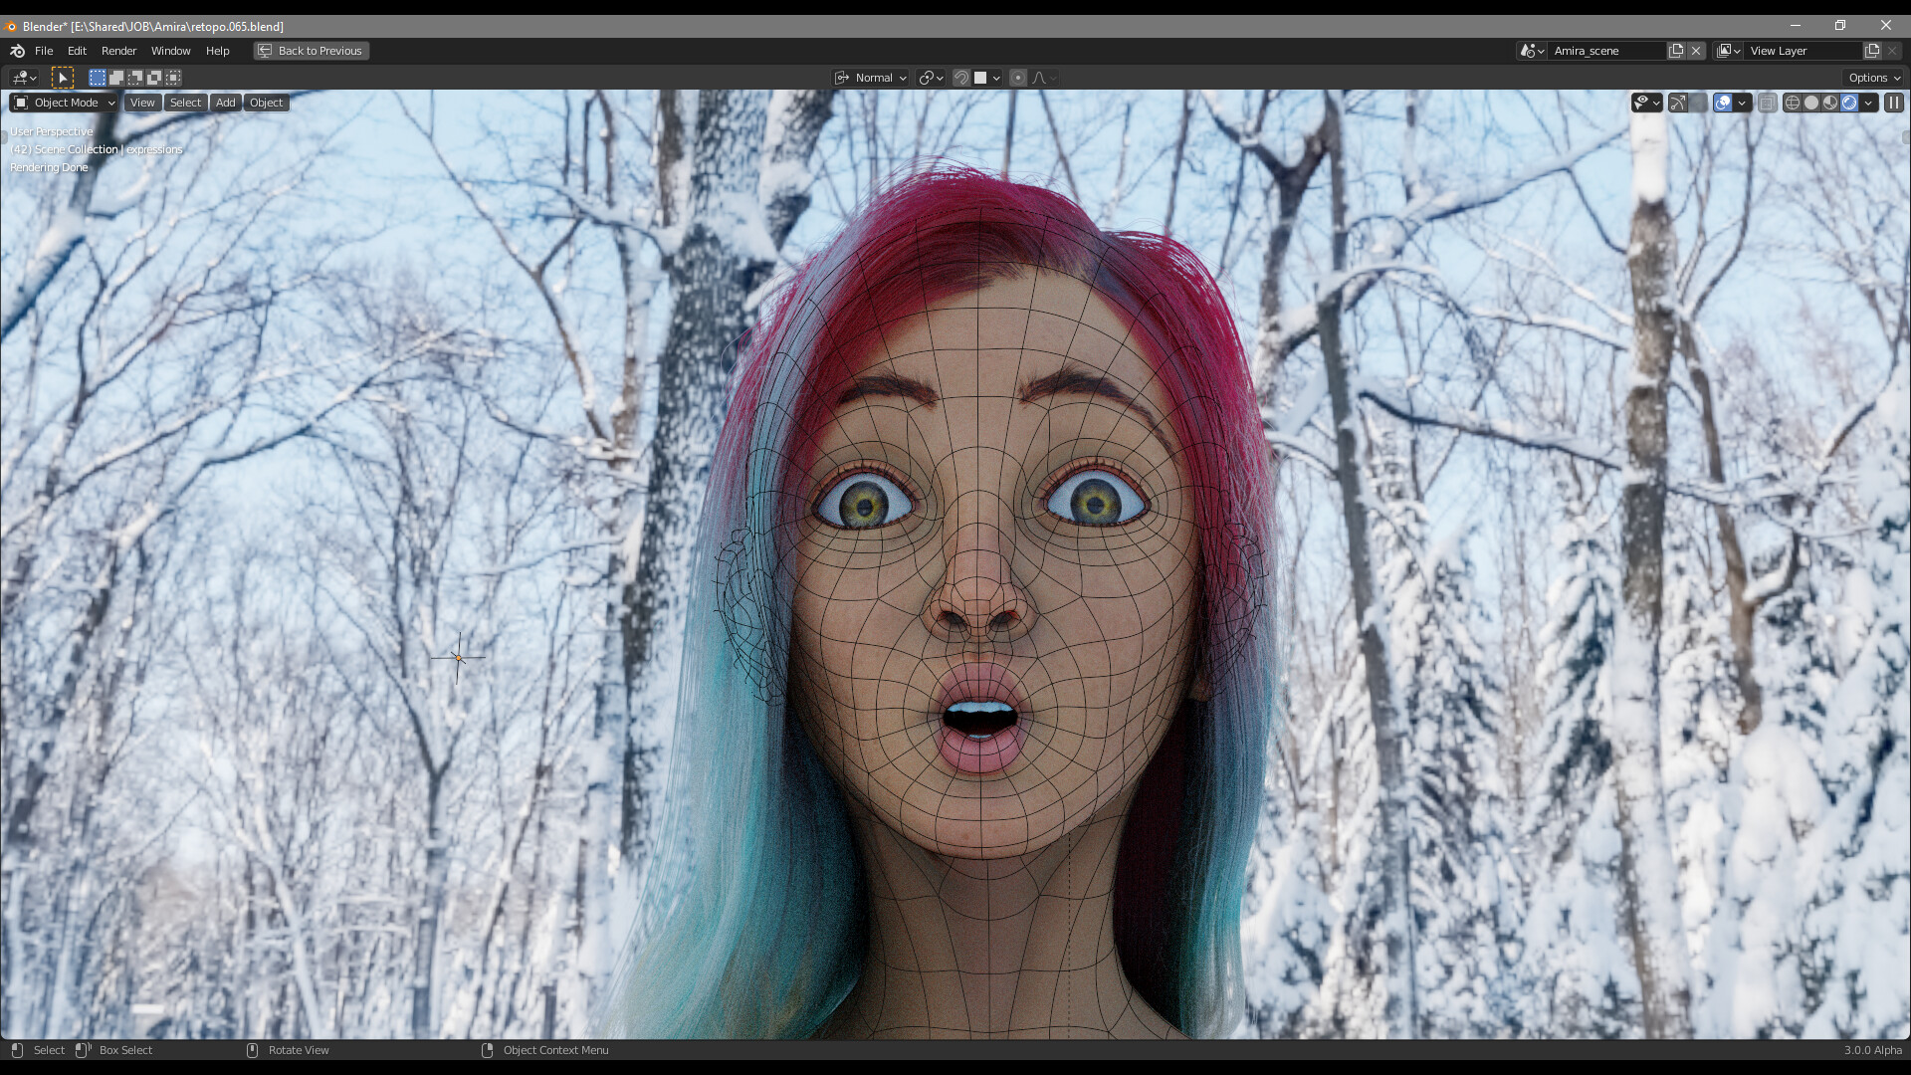Show viewport gizmos toggle
Viewport: 1911px width, 1075px height.
[1678, 103]
